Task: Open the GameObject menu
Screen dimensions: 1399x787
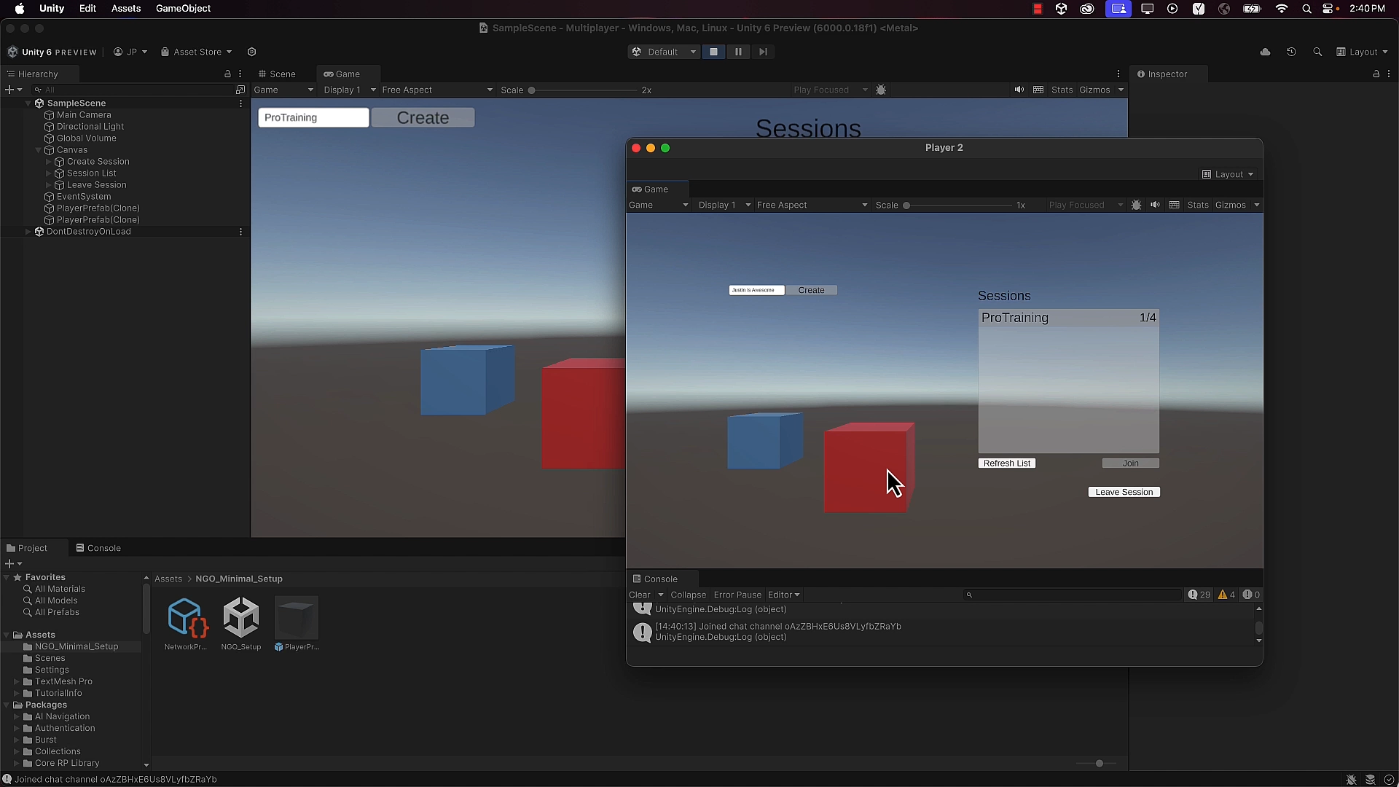Action: [183, 9]
